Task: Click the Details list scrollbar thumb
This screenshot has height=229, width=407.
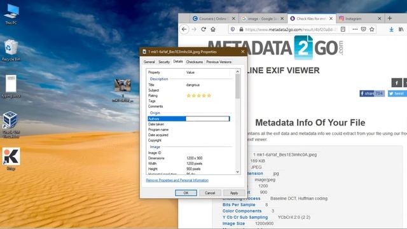Action: [237, 86]
